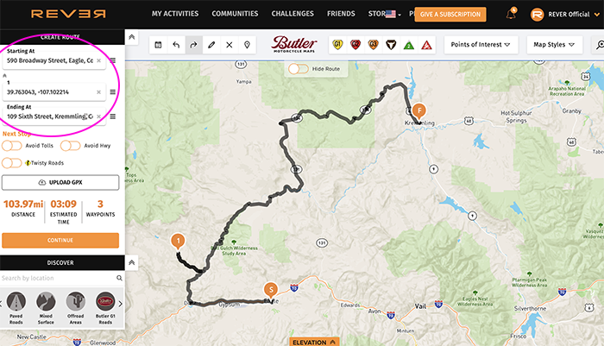This screenshot has width=604, height=346.
Task: Click the X clear route tool
Action: [230, 45]
